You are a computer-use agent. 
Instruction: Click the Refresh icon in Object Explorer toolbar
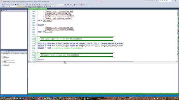pyautogui.click(x=13, y=52)
